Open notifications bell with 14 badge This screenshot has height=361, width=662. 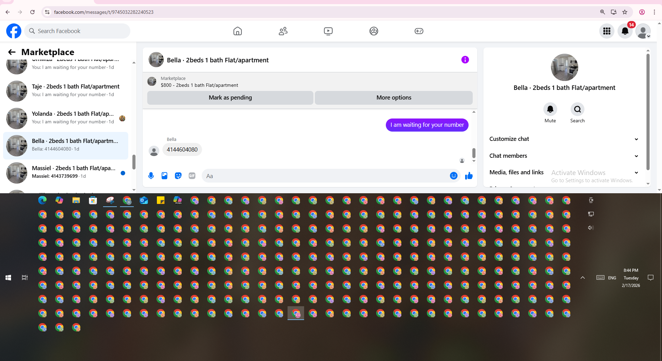coord(625,31)
